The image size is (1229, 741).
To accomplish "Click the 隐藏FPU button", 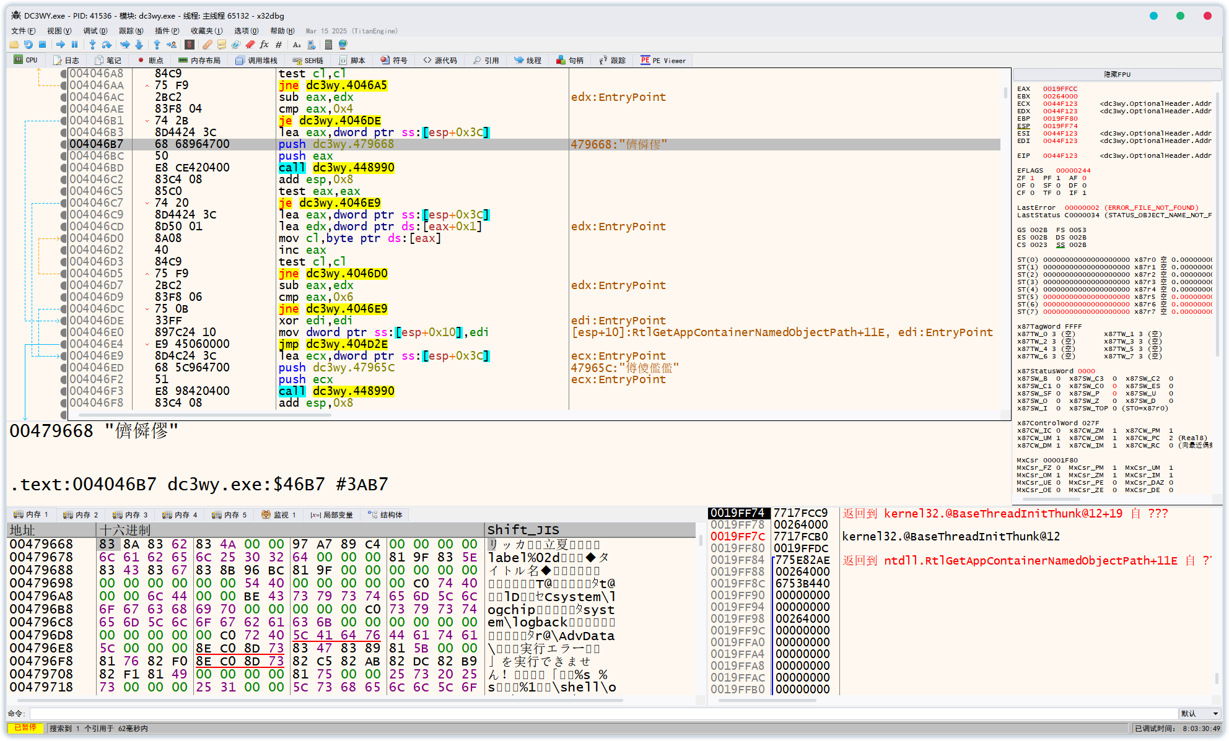I will pyautogui.click(x=1117, y=74).
